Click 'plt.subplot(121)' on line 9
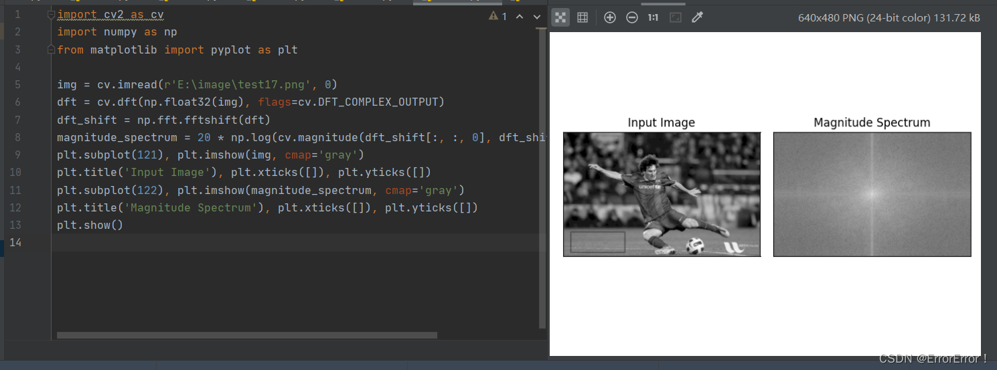The height and width of the screenshot is (370, 997). (110, 155)
